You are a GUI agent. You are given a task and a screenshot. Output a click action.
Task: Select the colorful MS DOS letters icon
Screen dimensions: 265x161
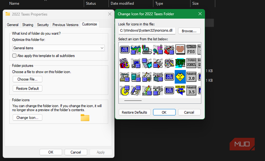(124, 63)
